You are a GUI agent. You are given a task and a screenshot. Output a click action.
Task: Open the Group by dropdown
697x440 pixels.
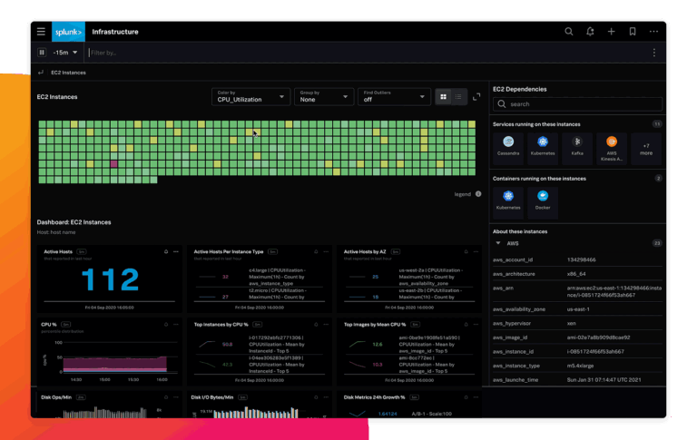click(x=324, y=97)
